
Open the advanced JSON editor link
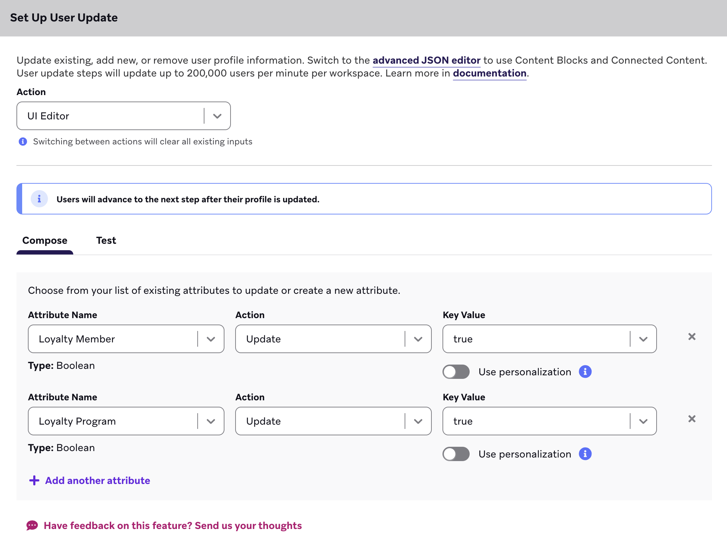pyautogui.click(x=426, y=60)
